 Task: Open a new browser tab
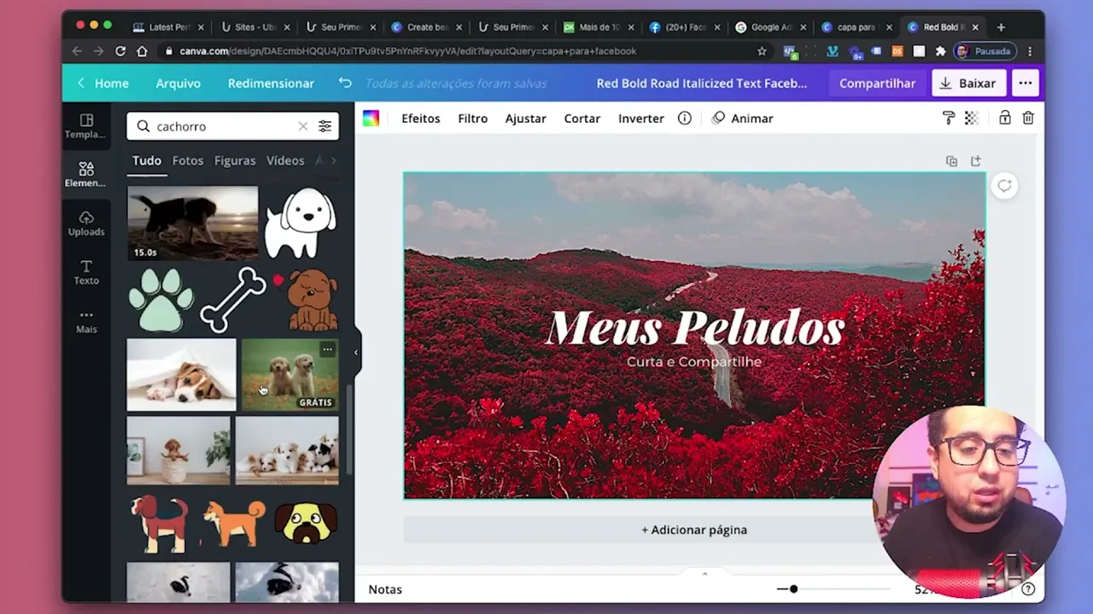coord(1001,27)
